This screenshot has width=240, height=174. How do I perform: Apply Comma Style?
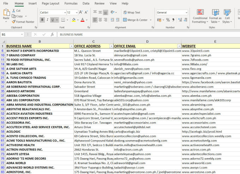(173, 20)
